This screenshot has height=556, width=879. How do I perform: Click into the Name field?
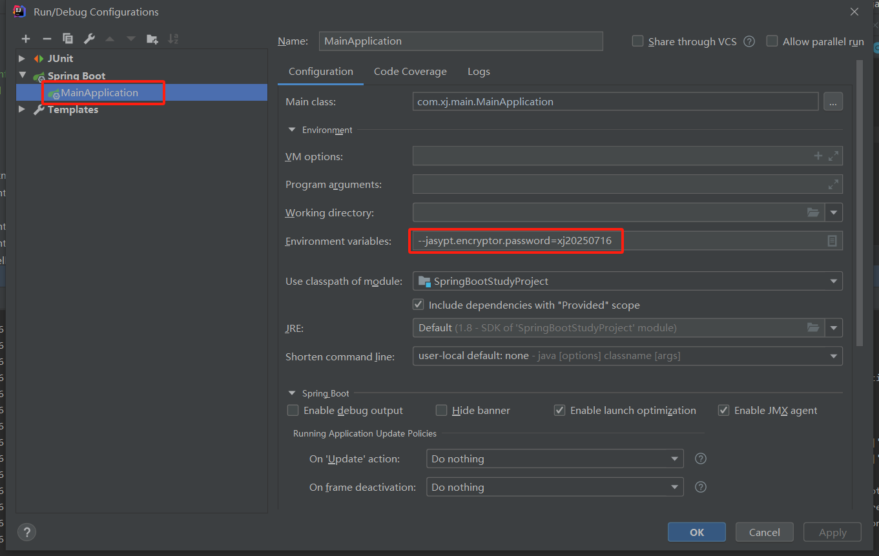461,41
